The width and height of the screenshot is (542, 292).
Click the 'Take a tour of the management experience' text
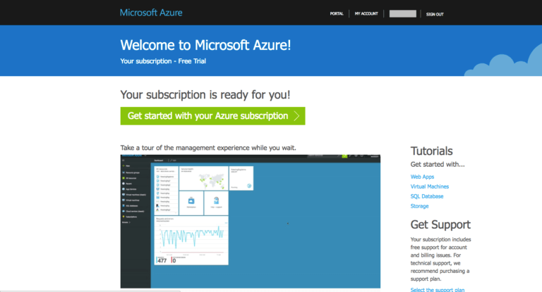(x=208, y=148)
